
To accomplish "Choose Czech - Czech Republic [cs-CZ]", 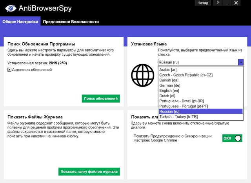I will 186,75.
